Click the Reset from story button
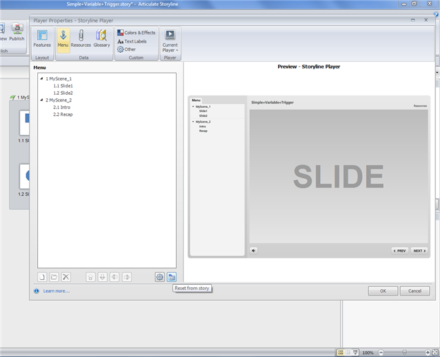This screenshot has height=357, width=440. [x=171, y=277]
